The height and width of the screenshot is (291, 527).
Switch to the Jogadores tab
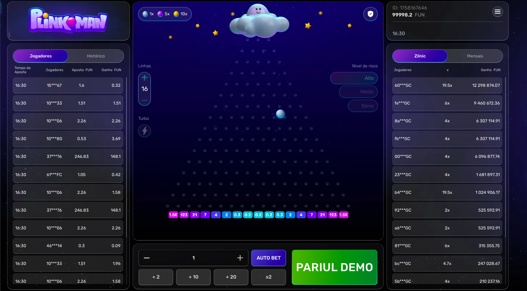tap(41, 56)
